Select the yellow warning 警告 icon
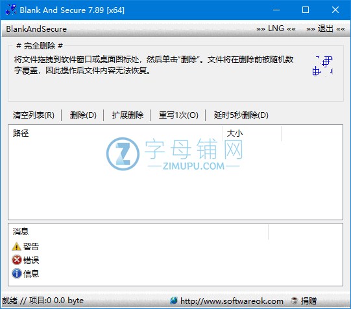Image resolution: width=351 pixels, height=309 pixels. 17,246
